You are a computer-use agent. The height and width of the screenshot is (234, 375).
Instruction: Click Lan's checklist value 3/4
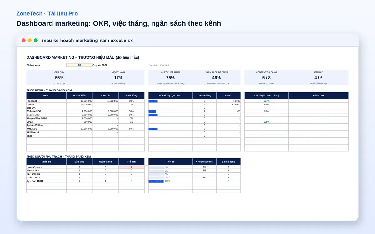pyautogui.click(x=204, y=167)
